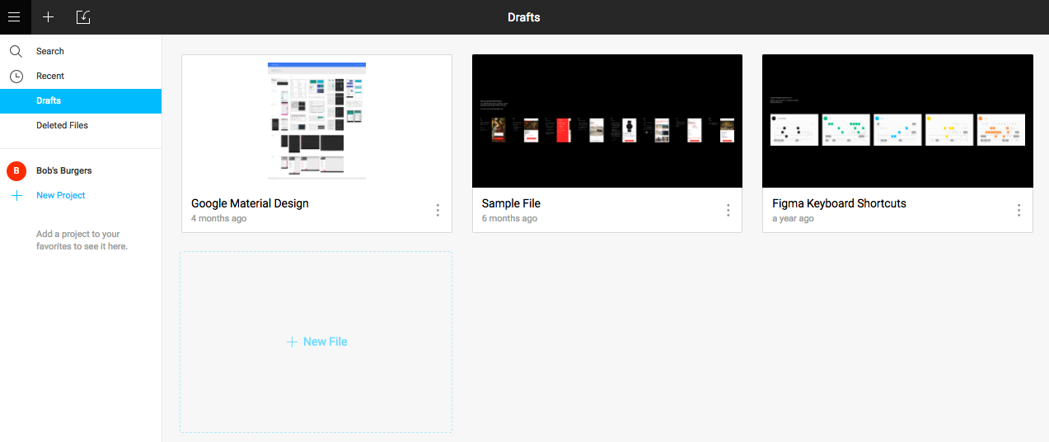Click the clock icon beside Recent
The width and height of the screenshot is (1049, 442).
pos(16,76)
